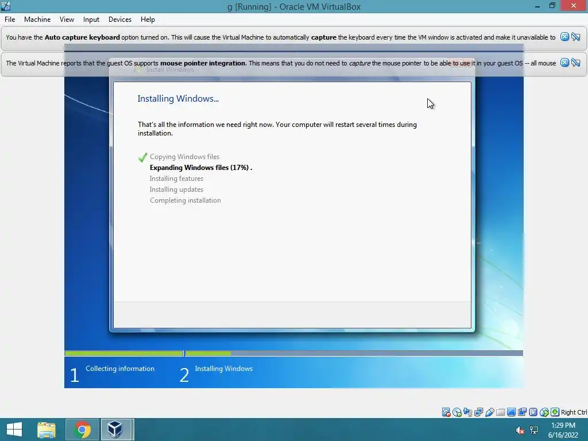Image resolution: width=588 pixels, height=441 pixels.
Task: Click the 'Installing updates' step text
Action: point(176,189)
